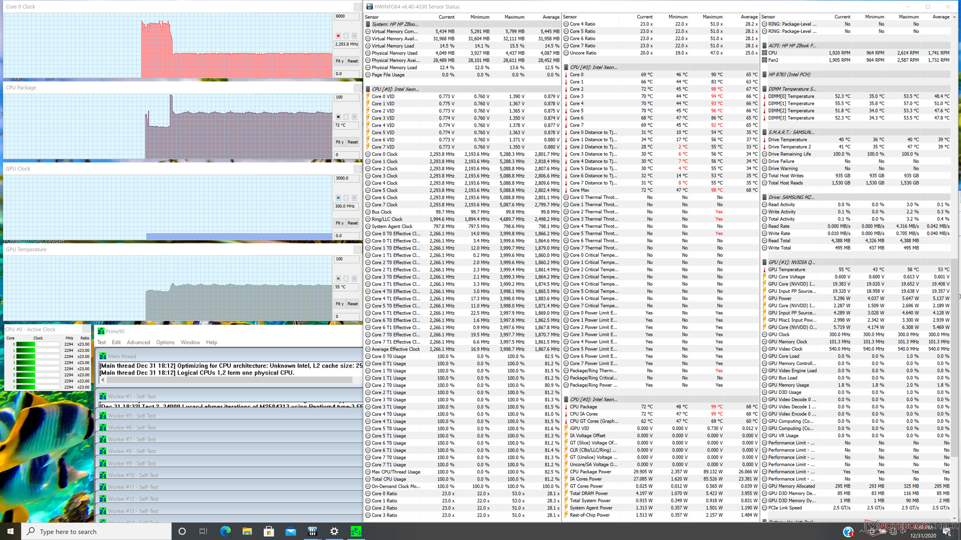The width and height of the screenshot is (961, 540).
Task: Edit the 6000 maximum field in Core 0 Clock graph
Action: point(346,16)
